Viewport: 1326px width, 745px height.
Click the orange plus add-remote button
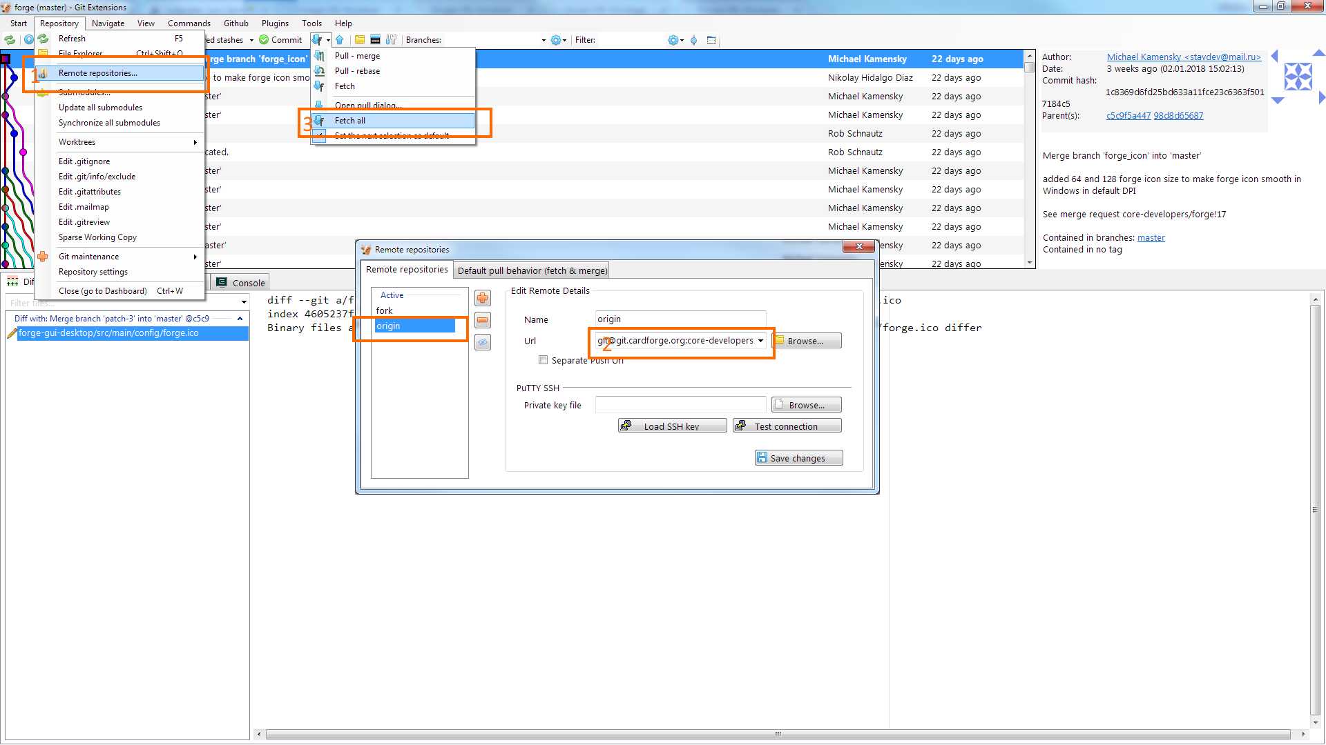[483, 298]
